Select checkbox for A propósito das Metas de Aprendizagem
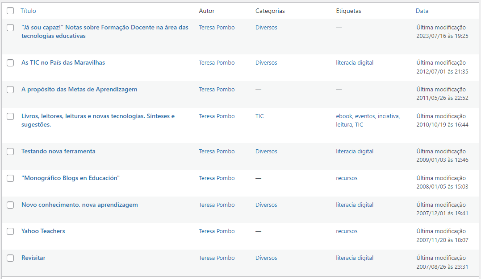This screenshot has width=481, height=279. [x=10, y=90]
